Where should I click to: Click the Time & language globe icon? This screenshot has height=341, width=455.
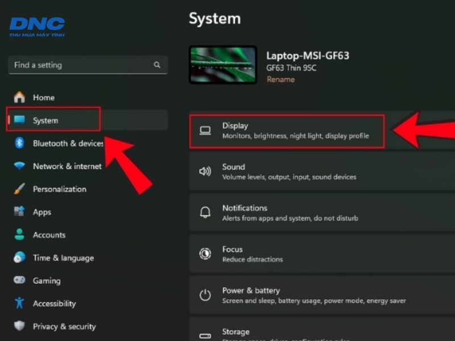coord(19,257)
